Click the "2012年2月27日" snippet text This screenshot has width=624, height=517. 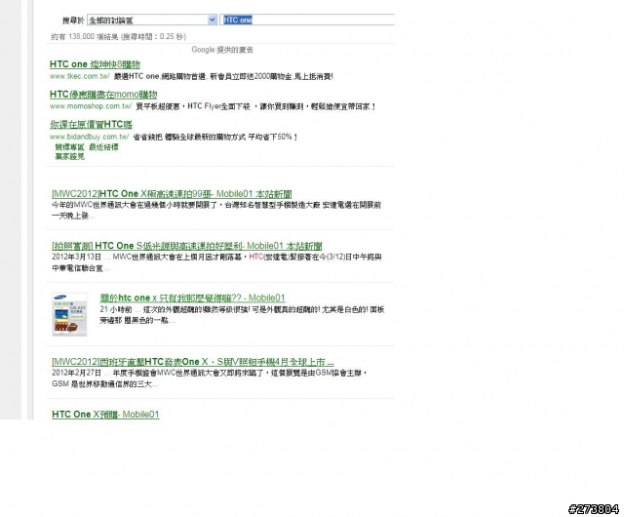coord(76,373)
